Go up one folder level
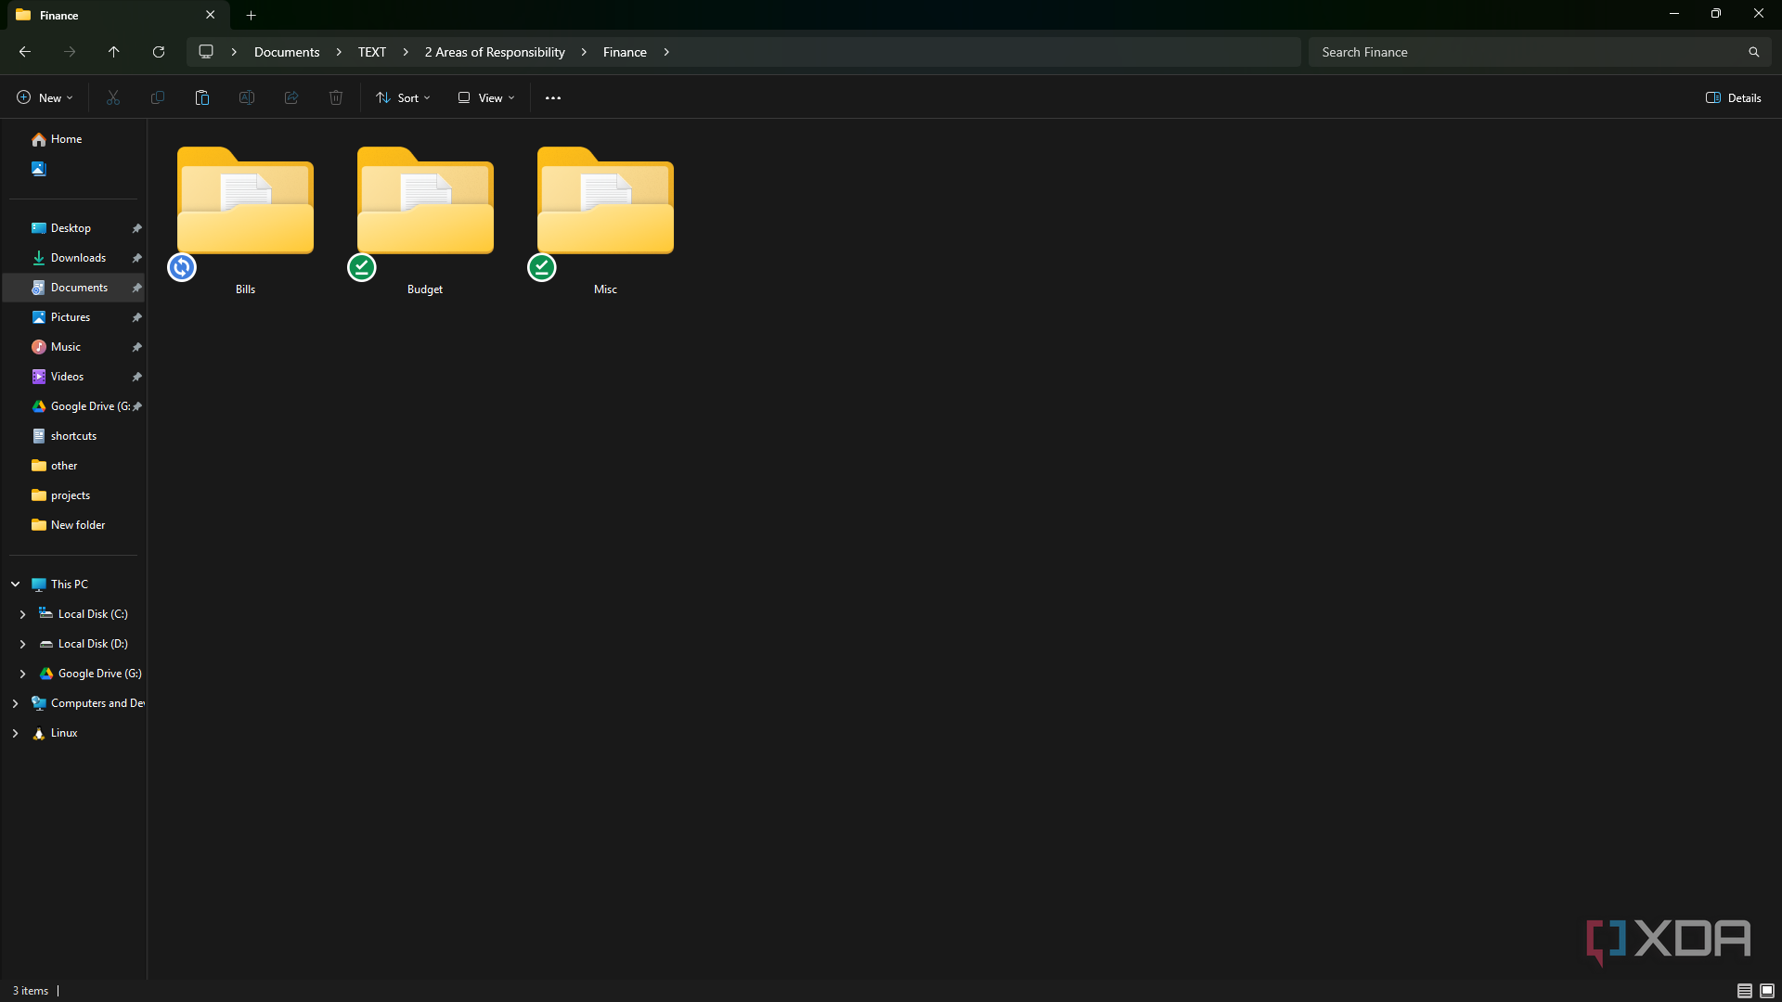The image size is (1782, 1002). [114, 52]
